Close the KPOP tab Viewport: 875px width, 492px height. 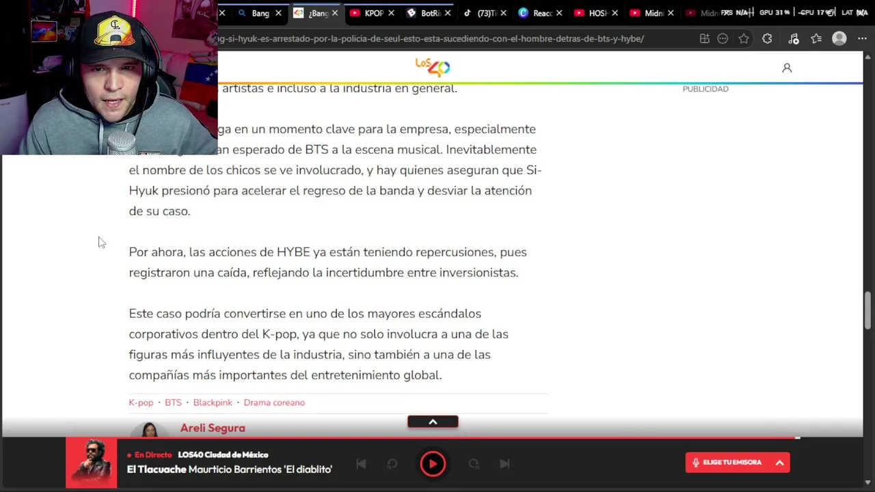click(391, 13)
